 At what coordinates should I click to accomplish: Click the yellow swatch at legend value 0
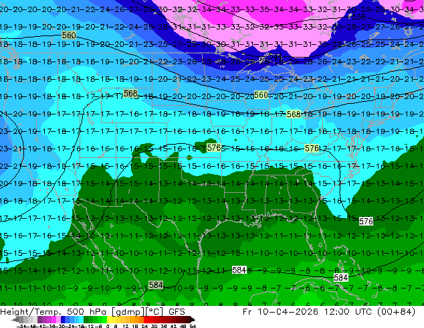[x=109, y=319]
